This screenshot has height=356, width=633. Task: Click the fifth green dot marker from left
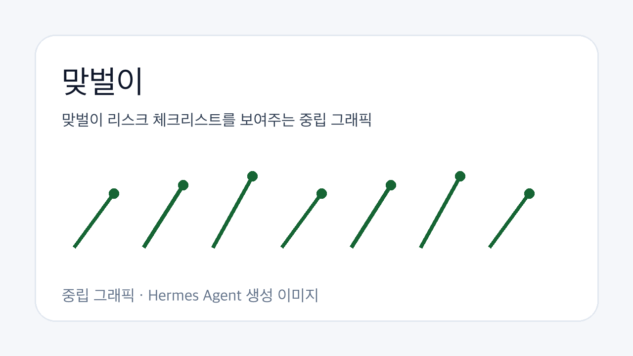391,185
